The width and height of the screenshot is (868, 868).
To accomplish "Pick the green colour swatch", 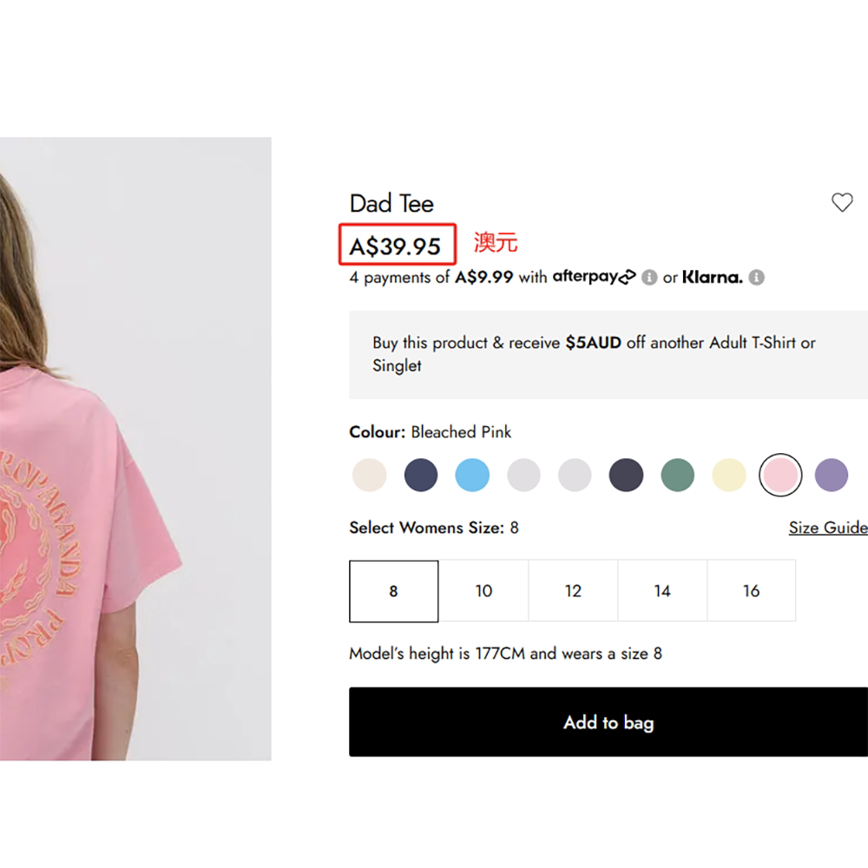I will [677, 476].
